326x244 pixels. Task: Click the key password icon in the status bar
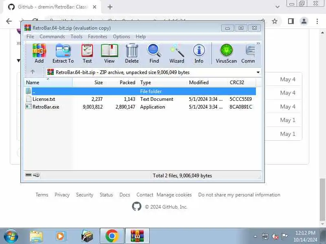click(x=36, y=175)
